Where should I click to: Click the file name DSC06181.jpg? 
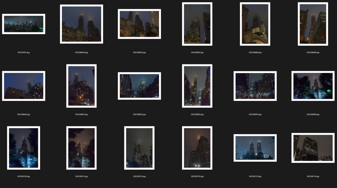[24, 52]
